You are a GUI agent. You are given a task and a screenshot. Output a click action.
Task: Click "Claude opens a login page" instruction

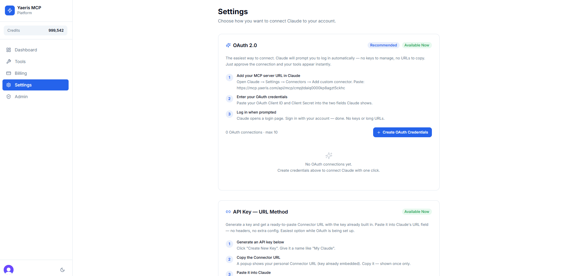(311, 118)
